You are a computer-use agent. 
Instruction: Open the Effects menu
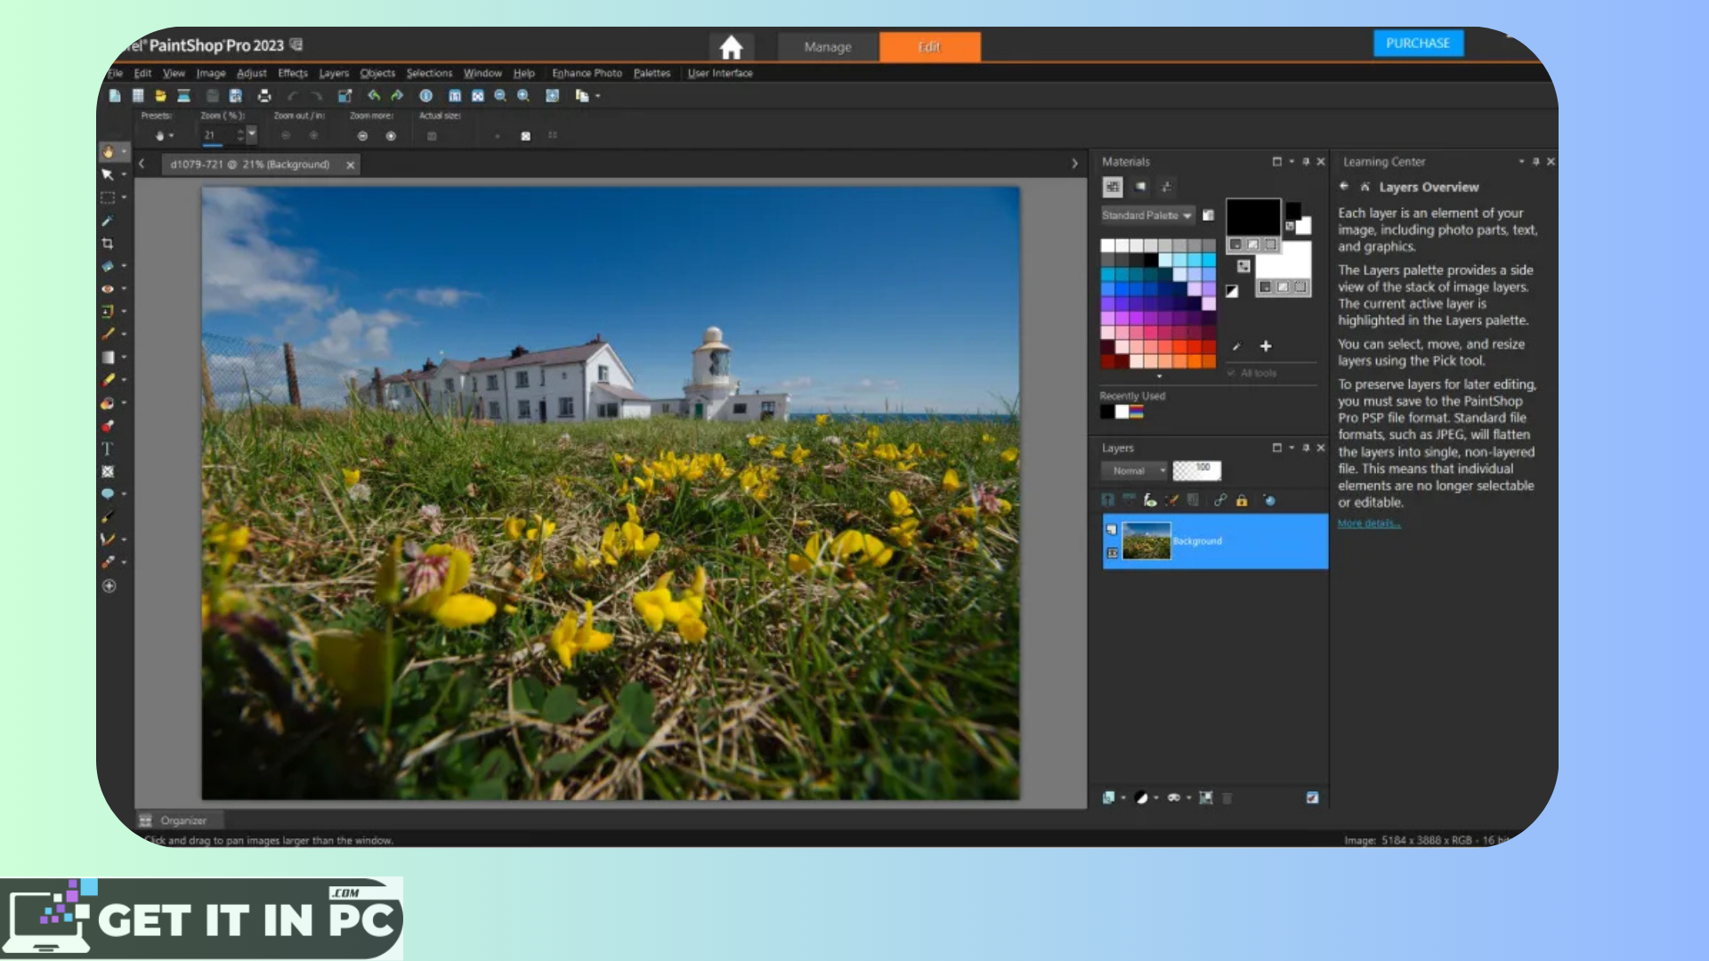coord(292,73)
